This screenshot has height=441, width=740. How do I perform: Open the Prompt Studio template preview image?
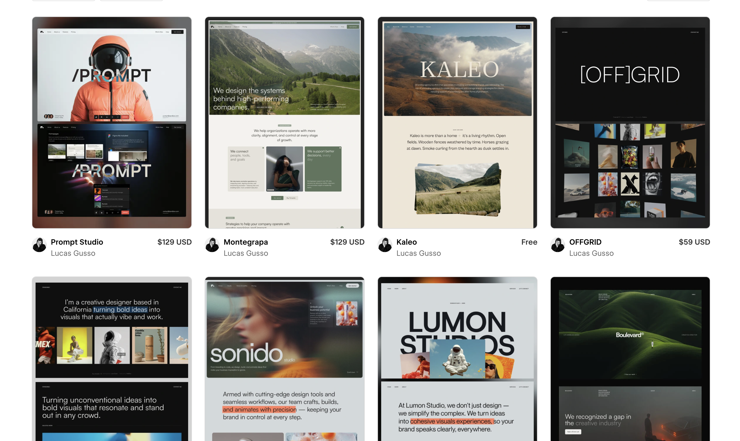[112, 122]
